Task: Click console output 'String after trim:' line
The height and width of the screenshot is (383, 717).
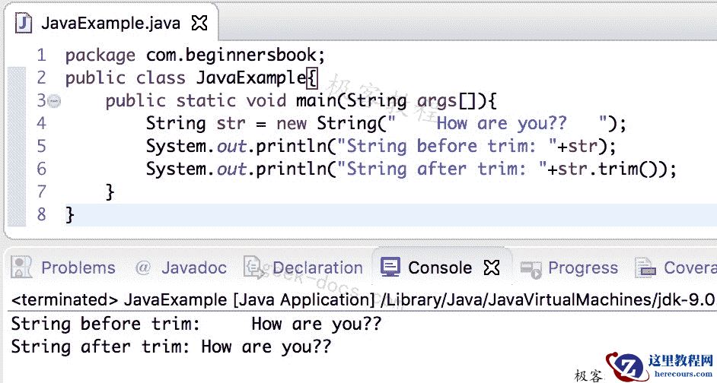Action: (171, 347)
